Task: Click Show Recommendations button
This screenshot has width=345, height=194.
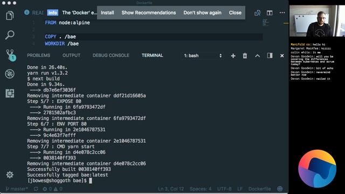Action: coord(149,13)
